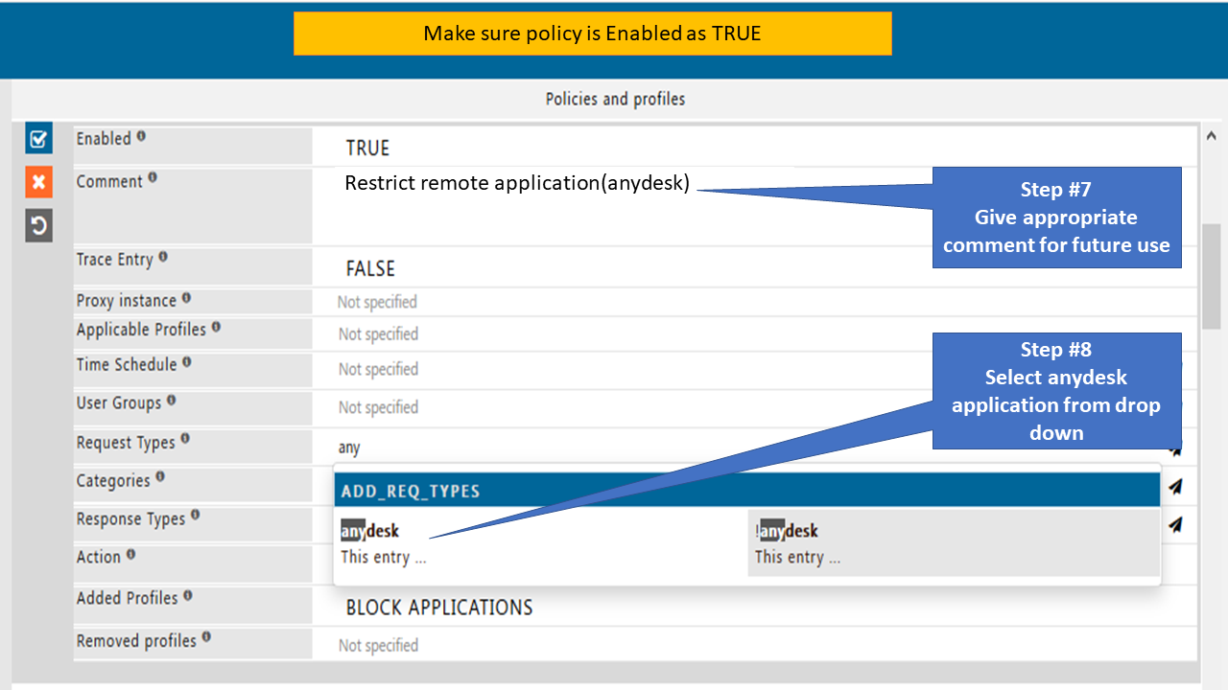Click the User Groups label

[x=119, y=403]
